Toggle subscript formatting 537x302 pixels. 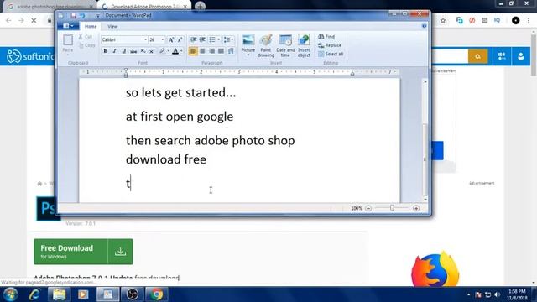(x=143, y=51)
